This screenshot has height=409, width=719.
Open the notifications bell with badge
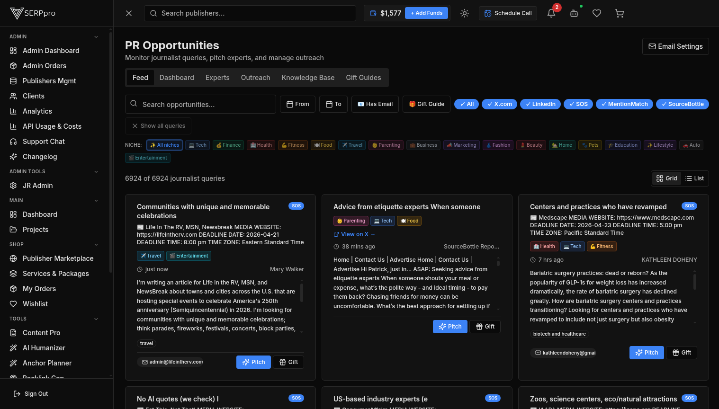pos(551,13)
